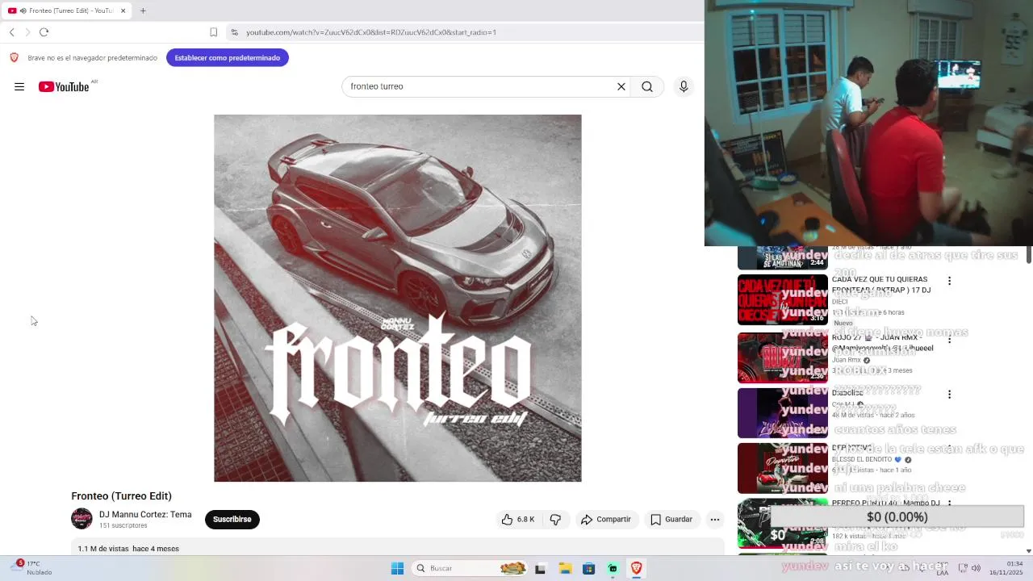The image size is (1033, 581).
Task: Like the video showing 6.8 K
Action: click(x=518, y=520)
